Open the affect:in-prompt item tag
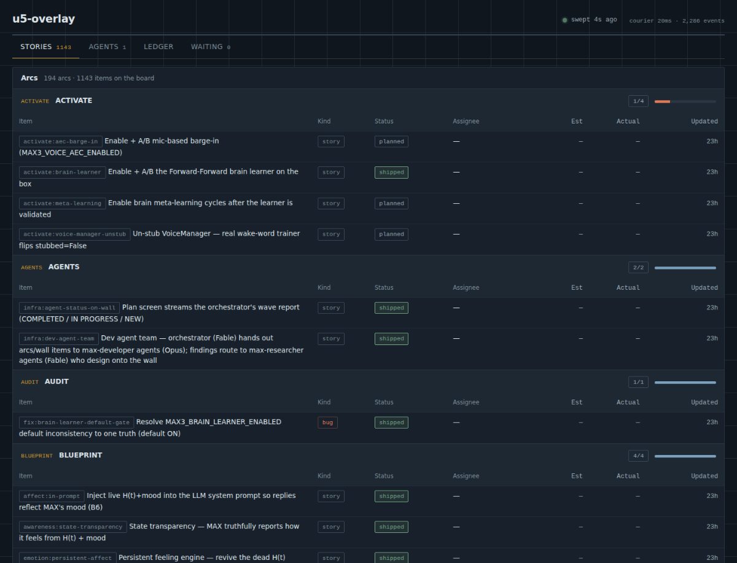The height and width of the screenshot is (563, 737). (x=52, y=496)
